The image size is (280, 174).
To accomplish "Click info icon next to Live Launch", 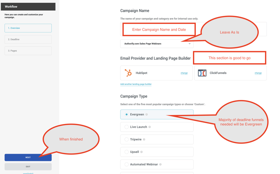I will [x=150, y=127].
